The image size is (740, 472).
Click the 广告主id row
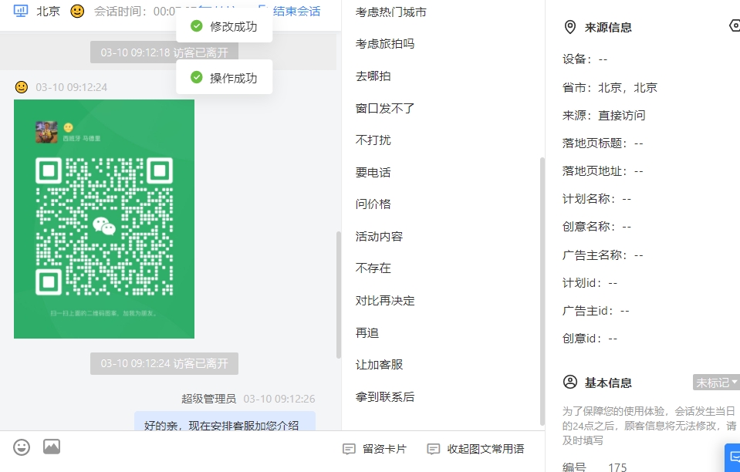(596, 311)
